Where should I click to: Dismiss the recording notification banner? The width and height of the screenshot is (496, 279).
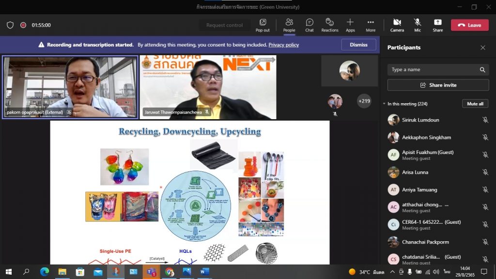pos(358,45)
